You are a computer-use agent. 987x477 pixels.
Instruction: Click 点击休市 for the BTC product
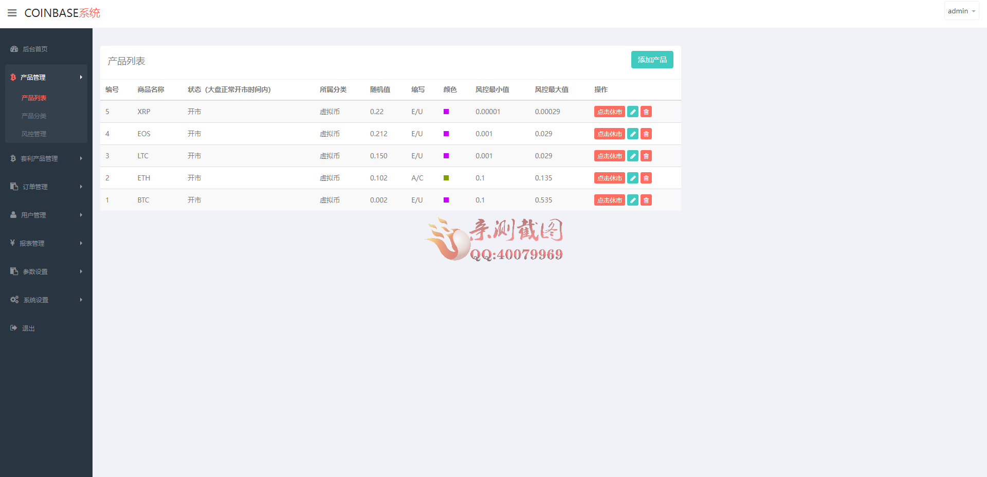pos(609,200)
